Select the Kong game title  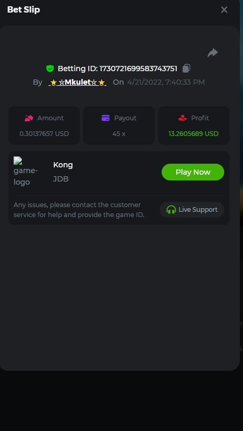(x=63, y=165)
